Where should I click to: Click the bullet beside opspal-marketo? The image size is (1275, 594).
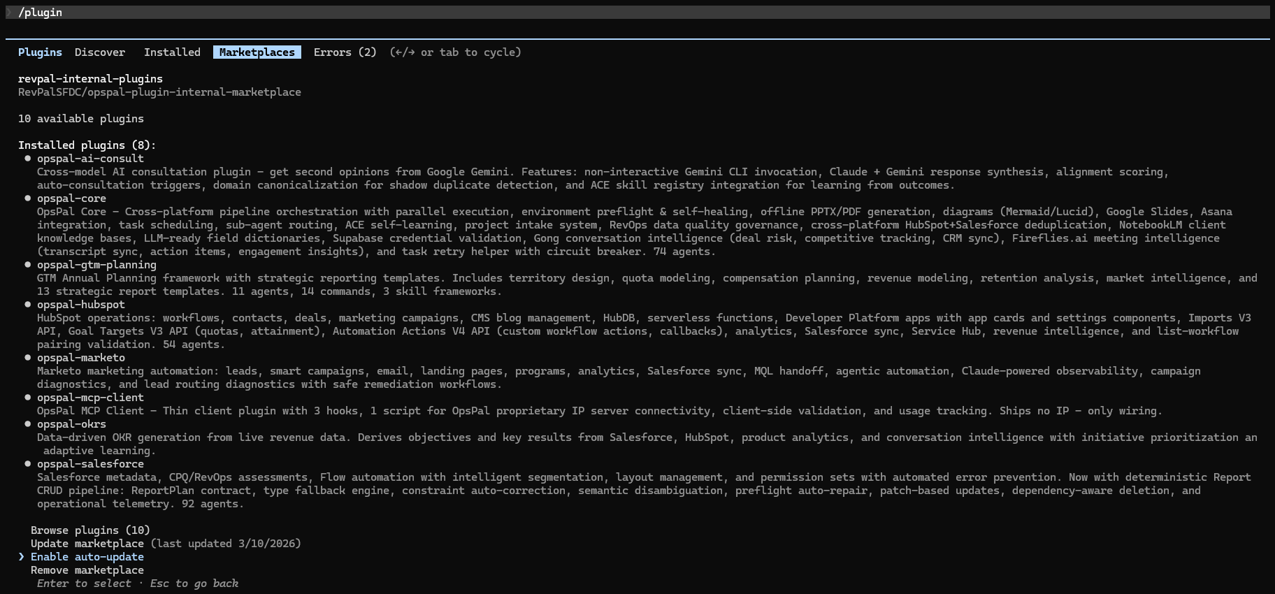click(28, 358)
